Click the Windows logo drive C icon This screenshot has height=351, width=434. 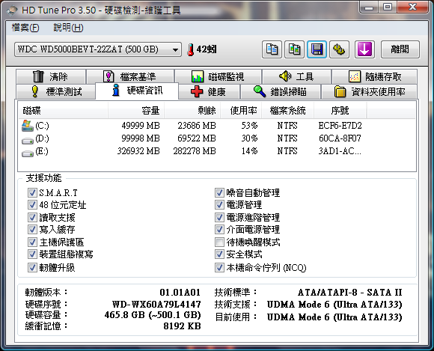click(28, 126)
